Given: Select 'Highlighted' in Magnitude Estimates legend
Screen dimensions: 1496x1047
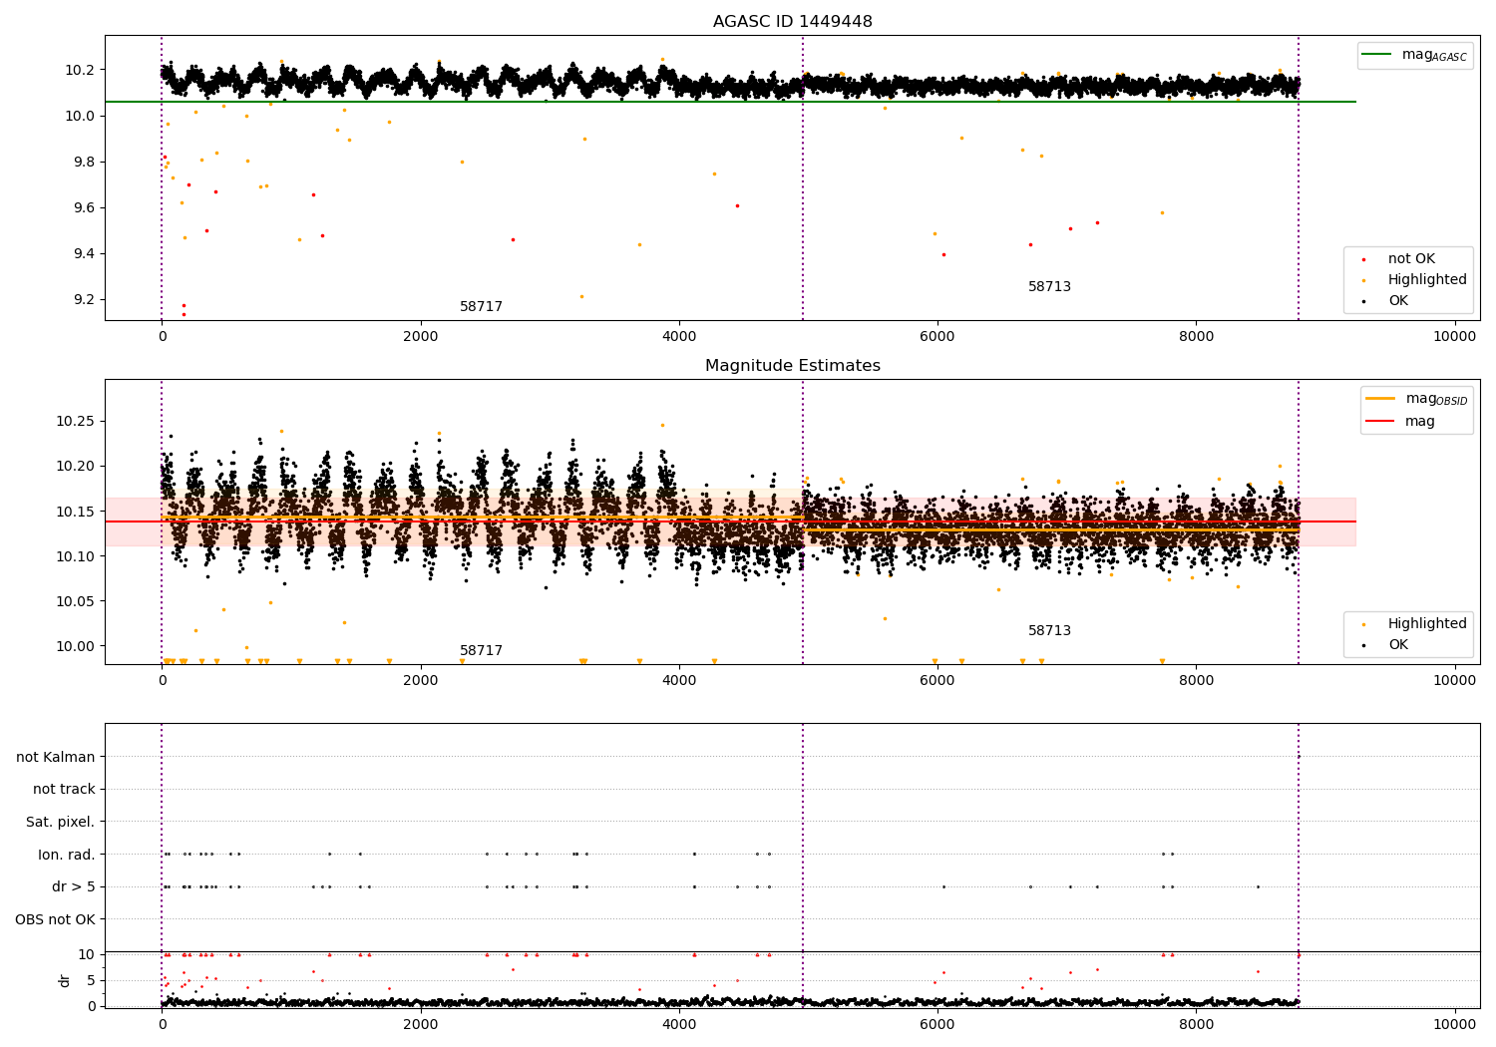Looking at the screenshot, I should (1427, 624).
